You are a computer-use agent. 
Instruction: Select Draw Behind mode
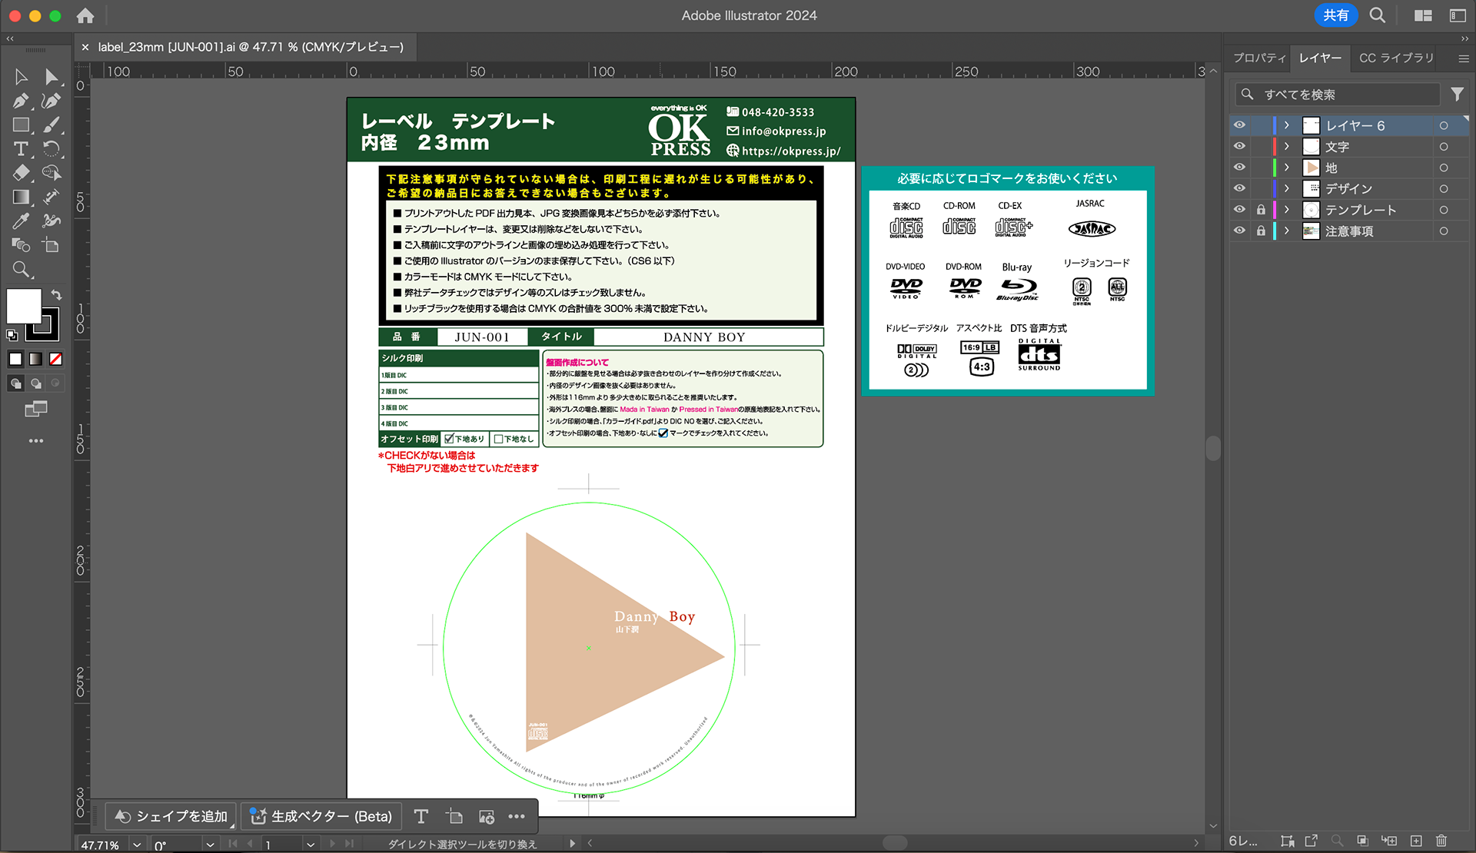pos(36,383)
